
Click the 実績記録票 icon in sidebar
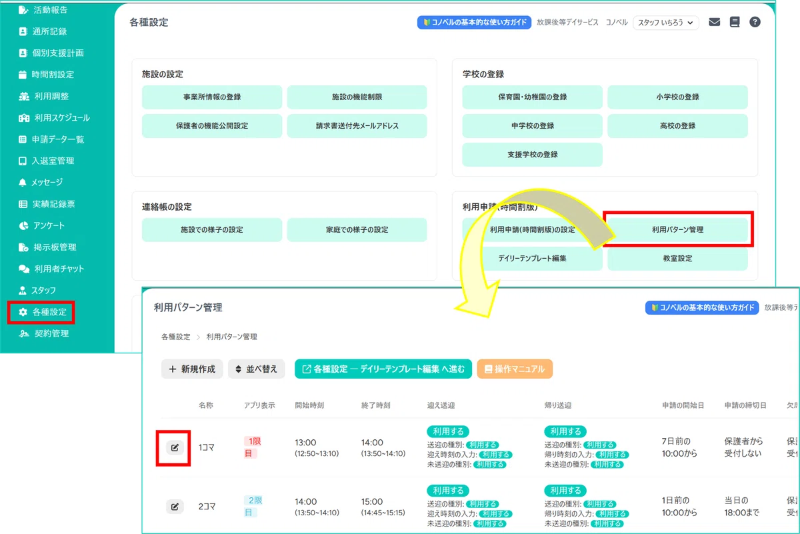23,204
